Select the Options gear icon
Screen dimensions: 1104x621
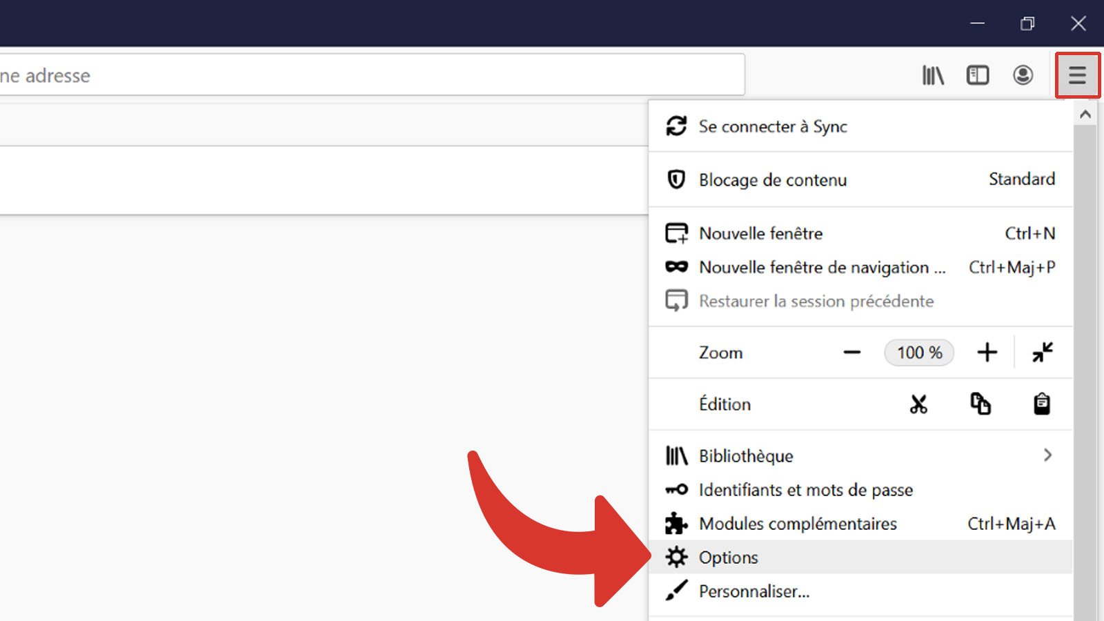(x=678, y=557)
